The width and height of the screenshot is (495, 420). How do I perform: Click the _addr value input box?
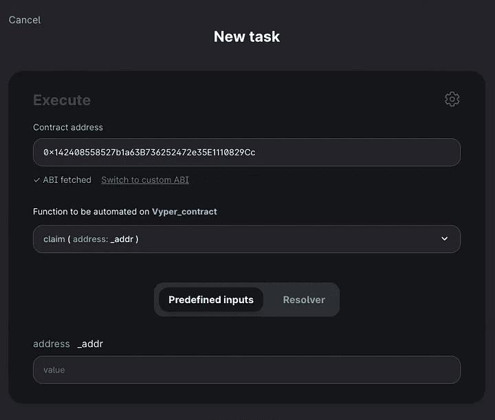pos(246,370)
